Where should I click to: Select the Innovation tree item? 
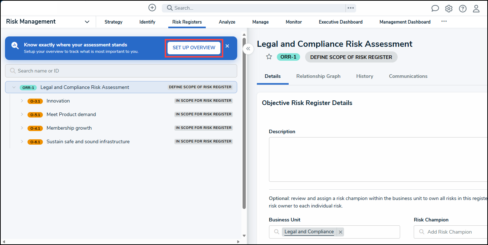coord(58,101)
